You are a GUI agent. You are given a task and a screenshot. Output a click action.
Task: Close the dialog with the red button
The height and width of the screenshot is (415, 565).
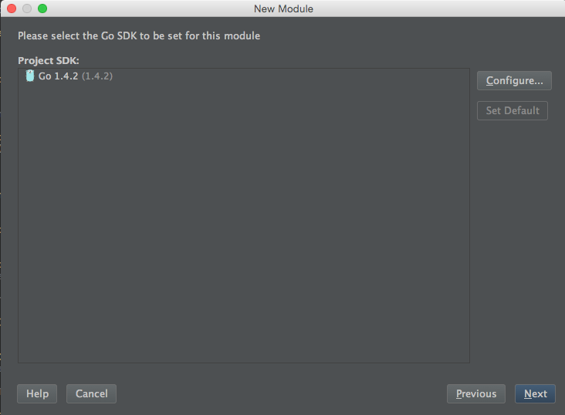coord(12,8)
